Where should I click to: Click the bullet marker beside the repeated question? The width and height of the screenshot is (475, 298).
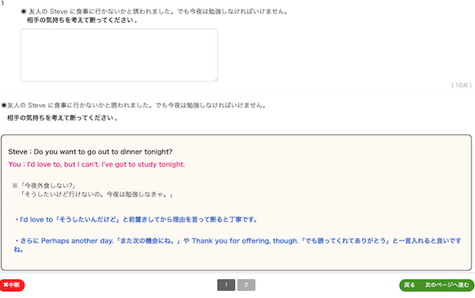pos(4,105)
